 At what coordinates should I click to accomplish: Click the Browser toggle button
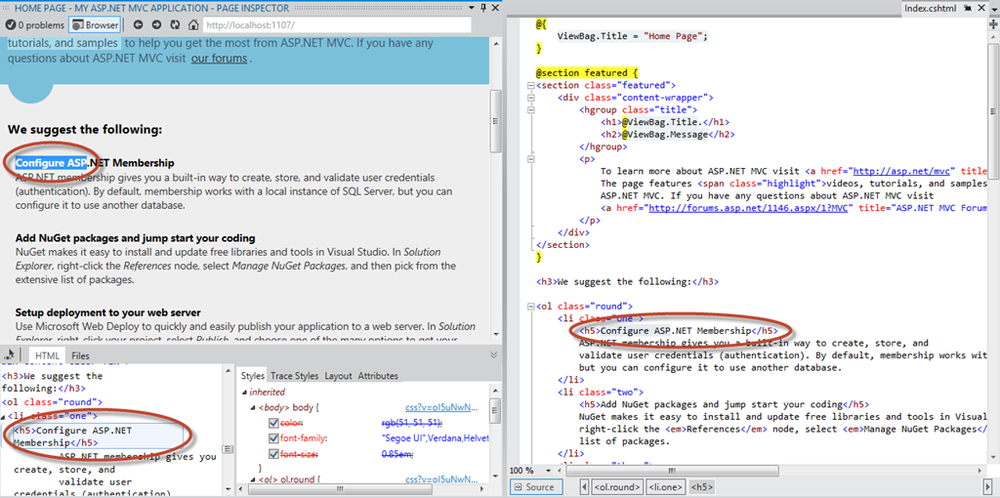(x=96, y=23)
